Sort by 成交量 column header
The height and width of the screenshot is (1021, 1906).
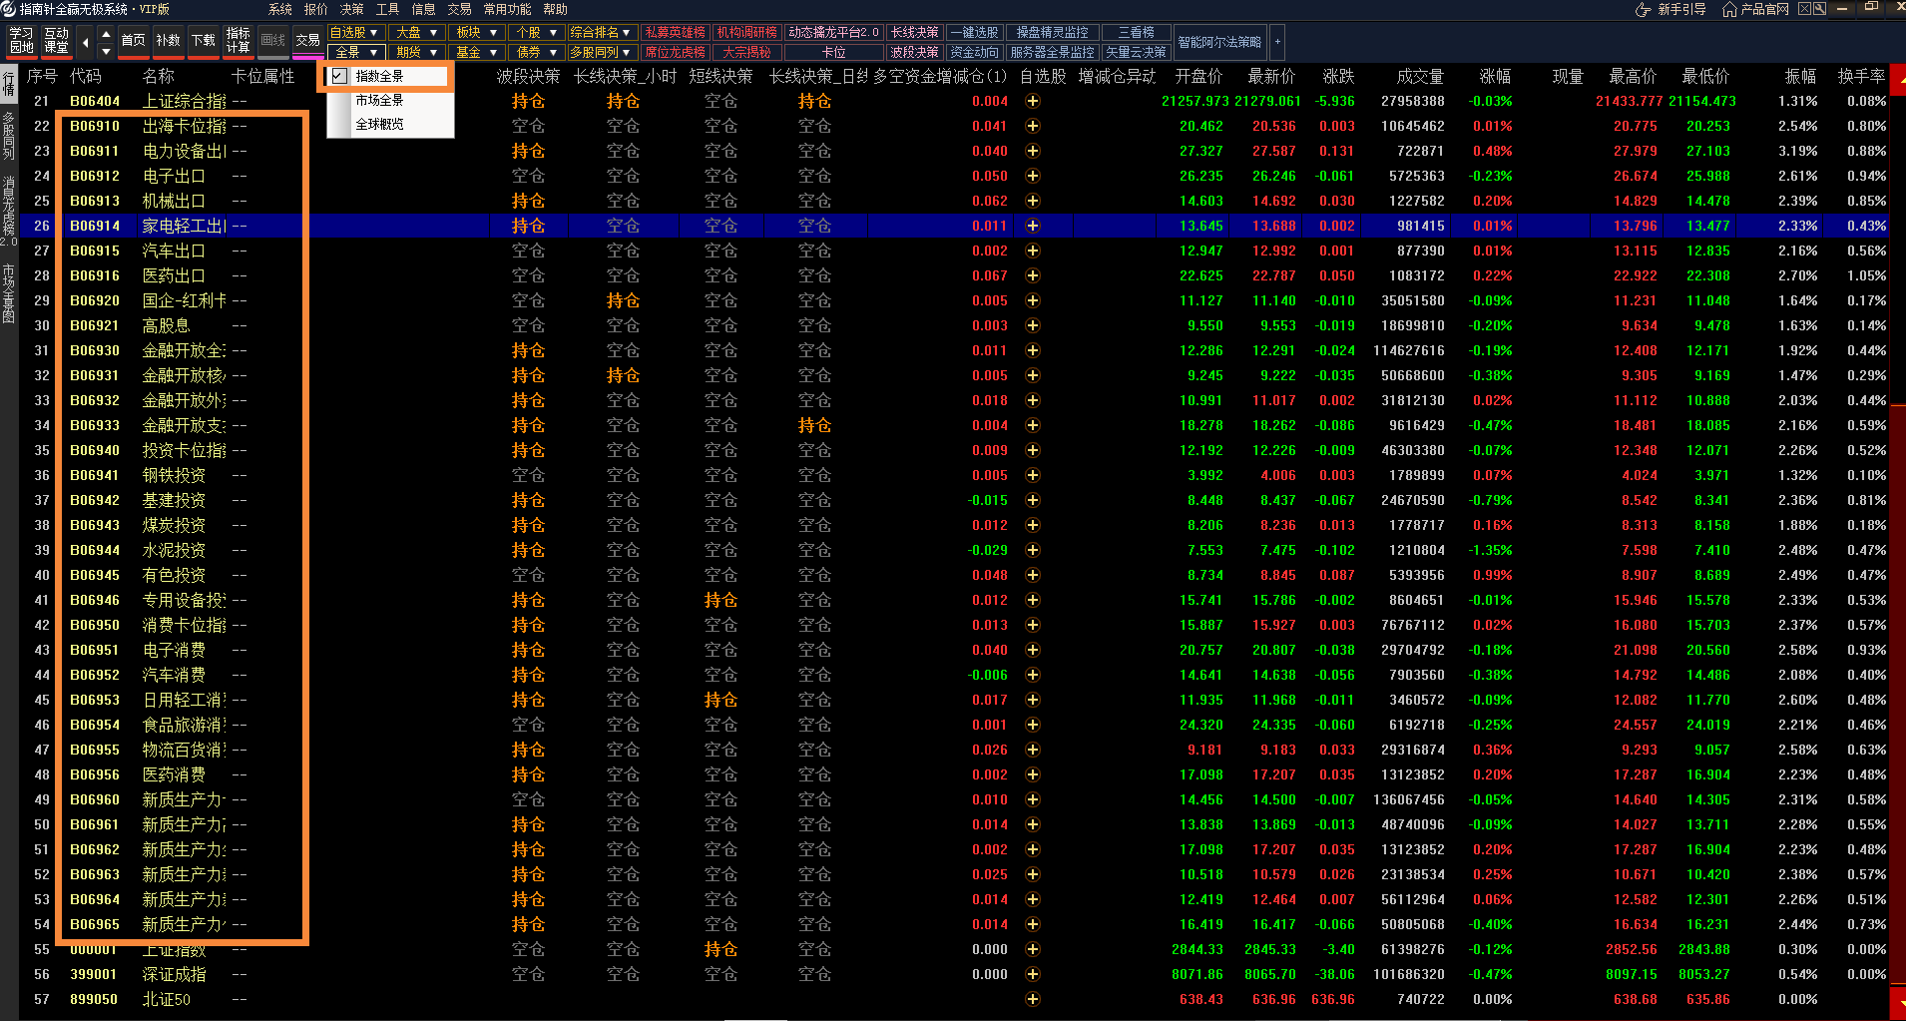[1419, 77]
